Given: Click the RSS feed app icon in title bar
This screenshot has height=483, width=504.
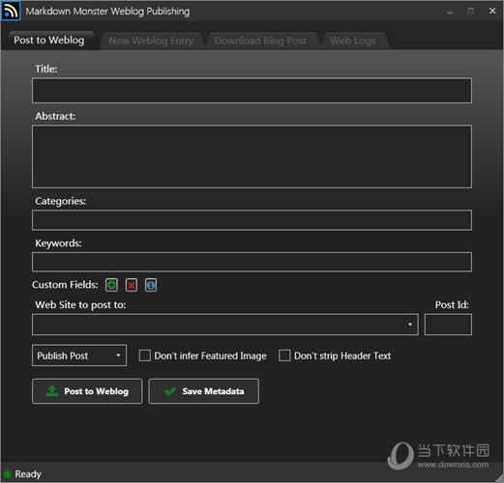Looking at the screenshot, I should pos(11,11).
